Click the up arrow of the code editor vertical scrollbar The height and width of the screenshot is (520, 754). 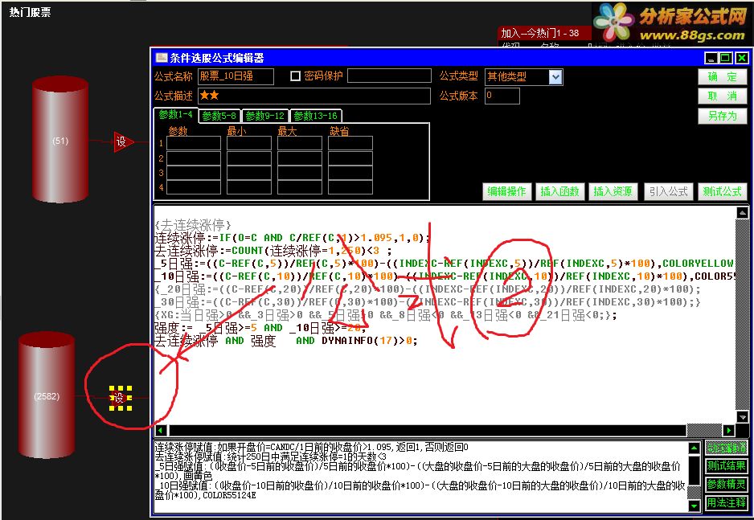742,212
